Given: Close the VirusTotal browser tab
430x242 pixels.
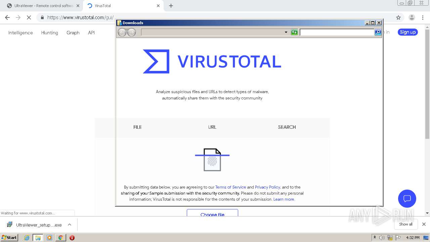Looking at the screenshot, I should 158,6.
